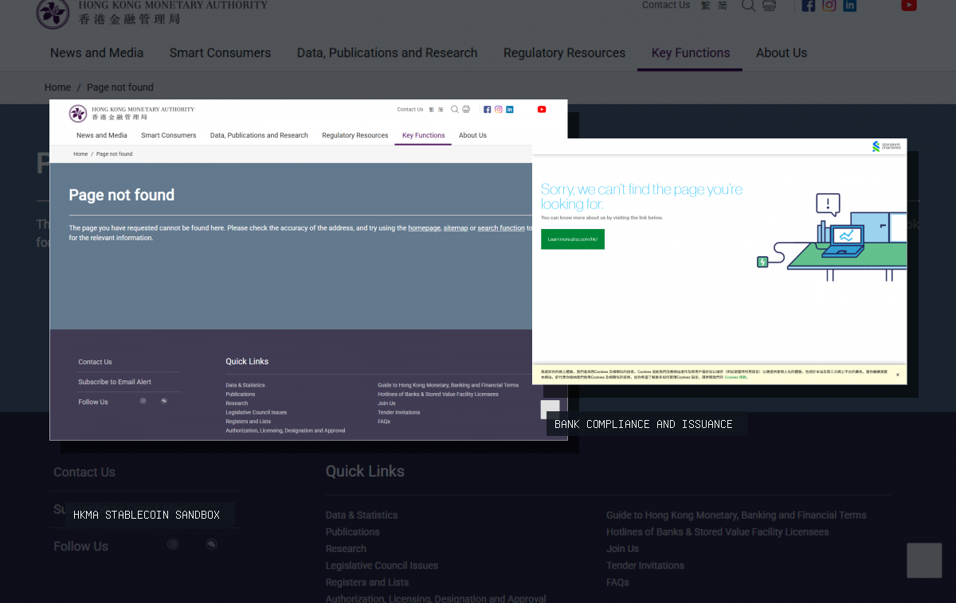Open the YouTube icon in the inset HKMA header
The image size is (956, 603).
pos(542,110)
